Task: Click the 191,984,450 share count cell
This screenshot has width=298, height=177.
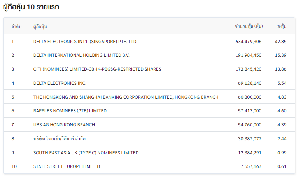Action: [x=248, y=55]
